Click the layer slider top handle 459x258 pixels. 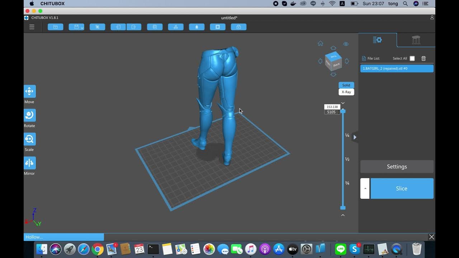343,111
